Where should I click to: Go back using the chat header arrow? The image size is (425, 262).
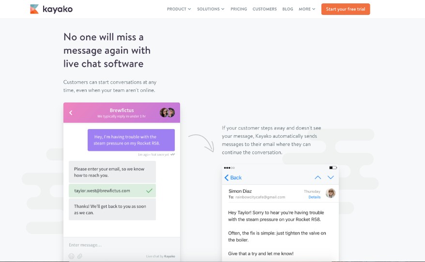[71, 113]
